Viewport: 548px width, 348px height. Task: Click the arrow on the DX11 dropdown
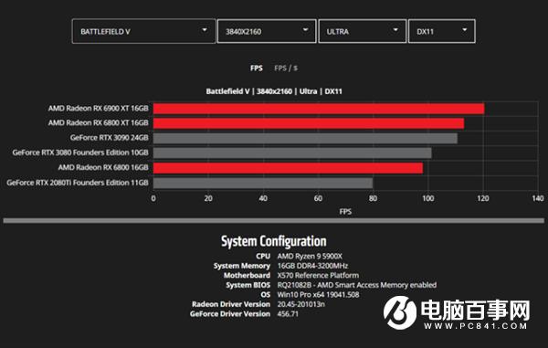click(465, 30)
